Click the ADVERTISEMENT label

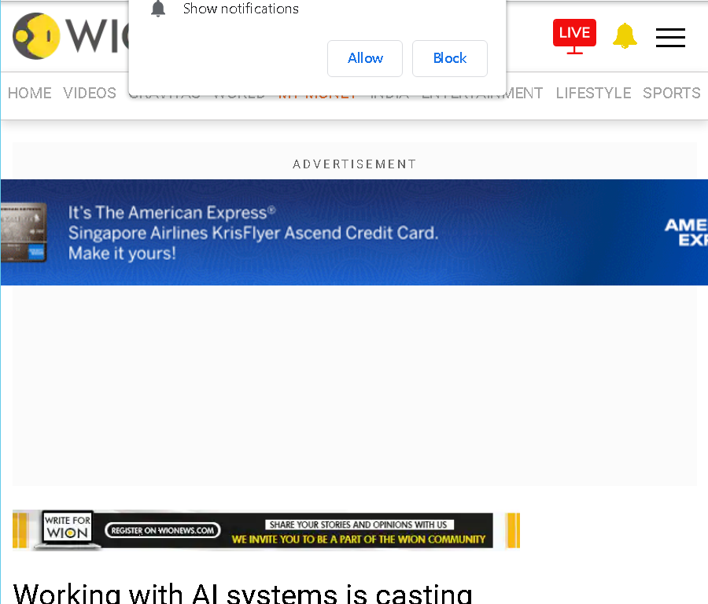(355, 164)
